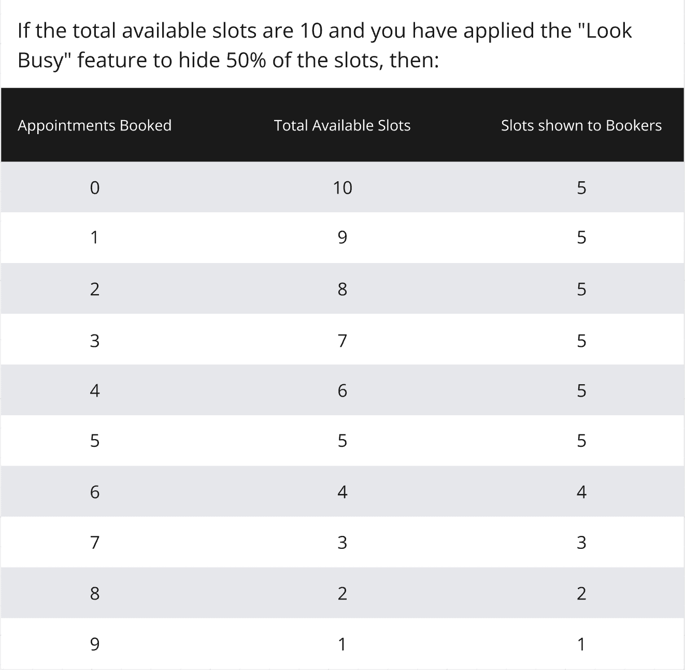Click the Total Available Slots header

tap(342, 125)
